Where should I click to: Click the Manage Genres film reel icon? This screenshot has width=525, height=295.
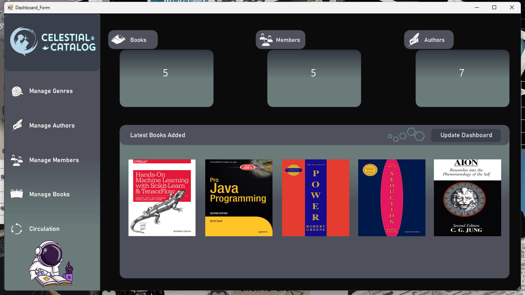click(17, 91)
